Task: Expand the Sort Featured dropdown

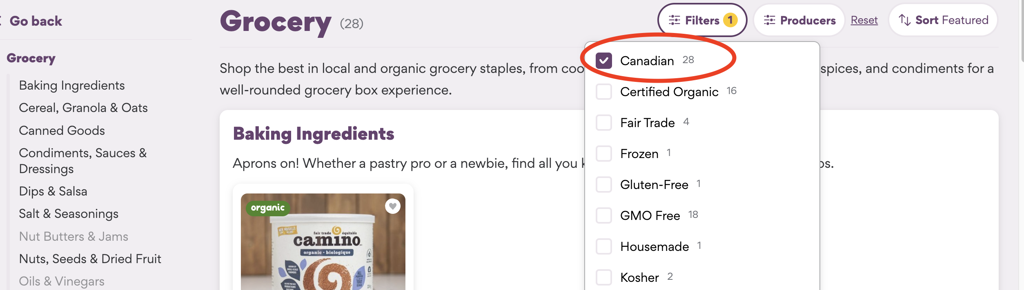Action: tap(943, 20)
